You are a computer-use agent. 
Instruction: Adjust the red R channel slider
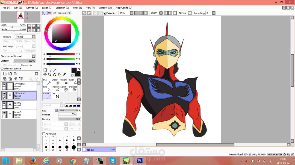[x=61, y=54]
